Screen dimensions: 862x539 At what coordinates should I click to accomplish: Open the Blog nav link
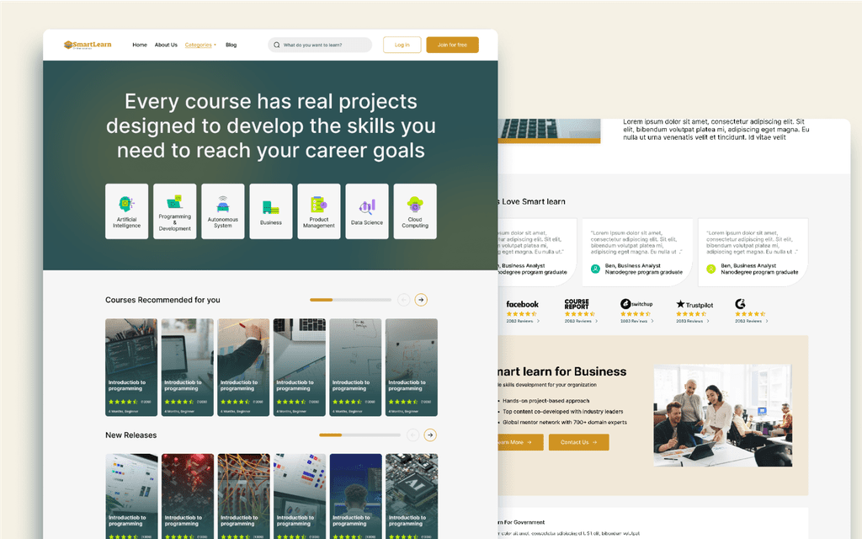click(x=231, y=45)
